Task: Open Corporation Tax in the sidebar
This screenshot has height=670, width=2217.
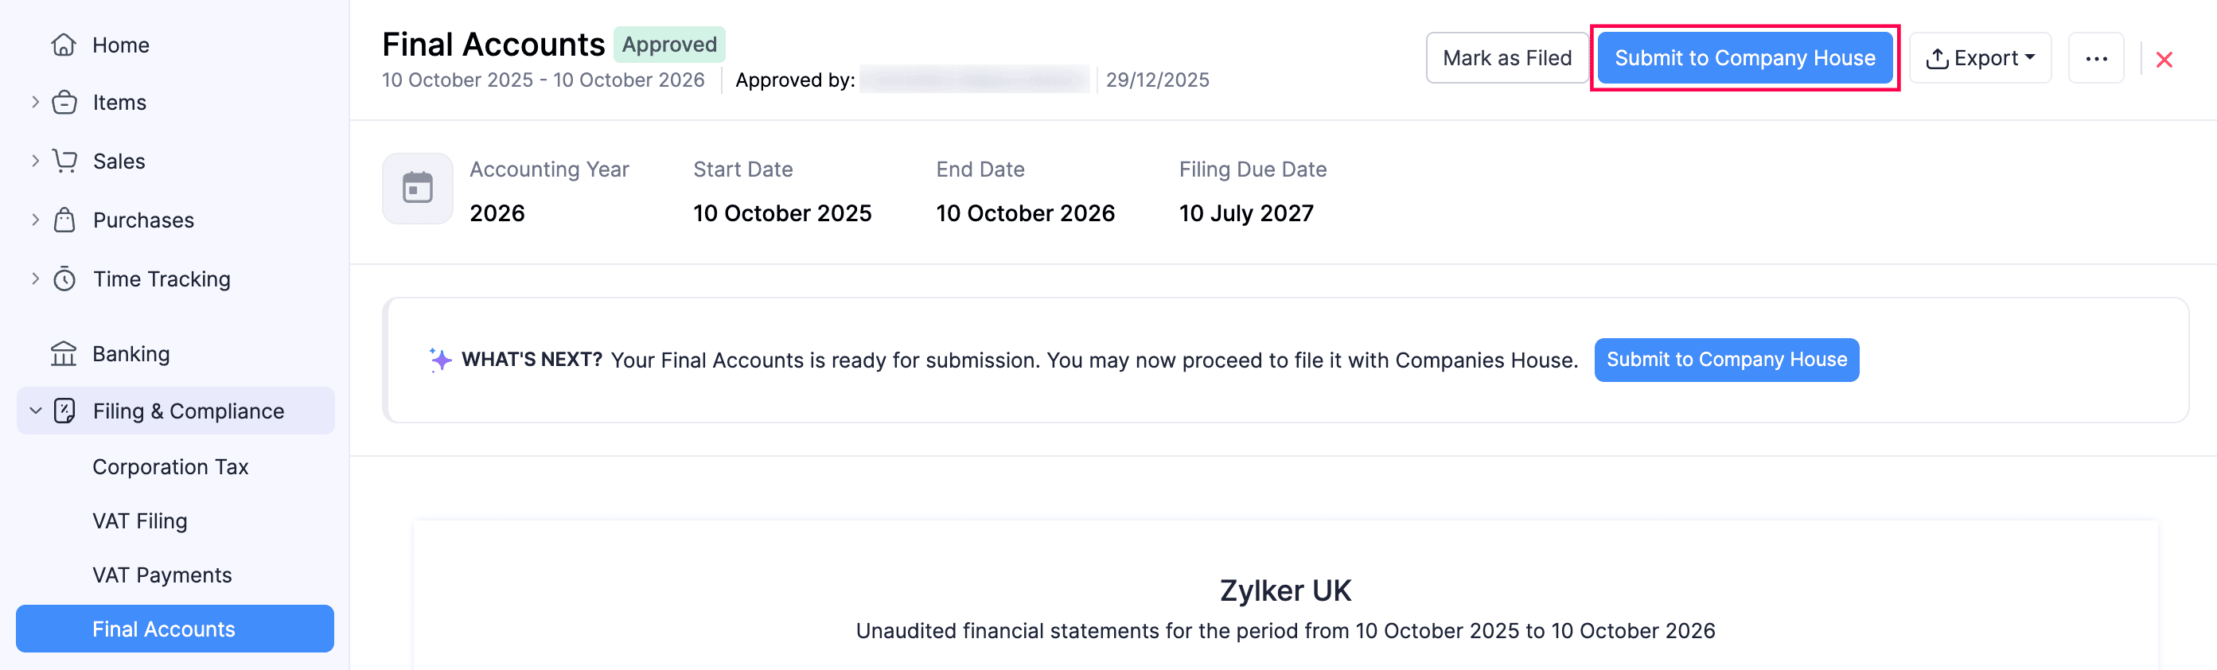Action: [x=170, y=466]
